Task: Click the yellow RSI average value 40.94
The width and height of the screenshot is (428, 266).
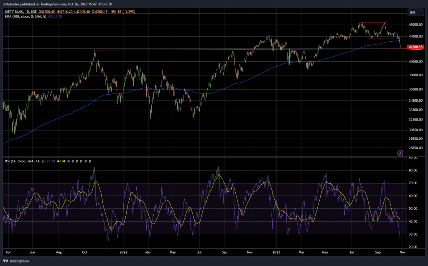Action: point(61,161)
